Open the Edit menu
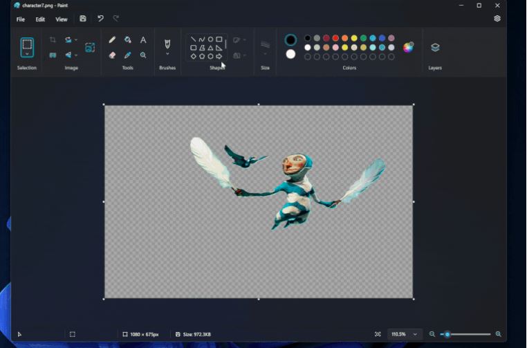Image resolution: width=527 pixels, height=348 pixels. point(40,19)
